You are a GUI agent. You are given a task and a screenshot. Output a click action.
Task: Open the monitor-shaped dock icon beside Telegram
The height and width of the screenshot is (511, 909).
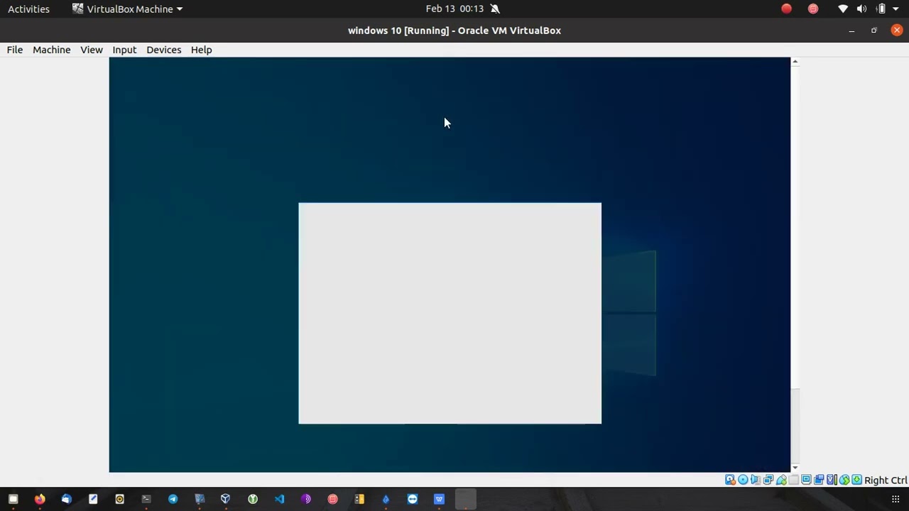point(200,499)
